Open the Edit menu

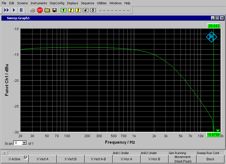(12, 3)
